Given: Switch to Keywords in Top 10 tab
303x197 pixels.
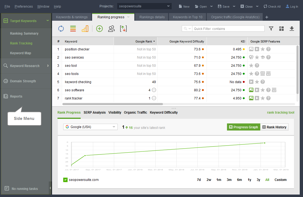Looking at the screenshot, I should click(188, 17).
